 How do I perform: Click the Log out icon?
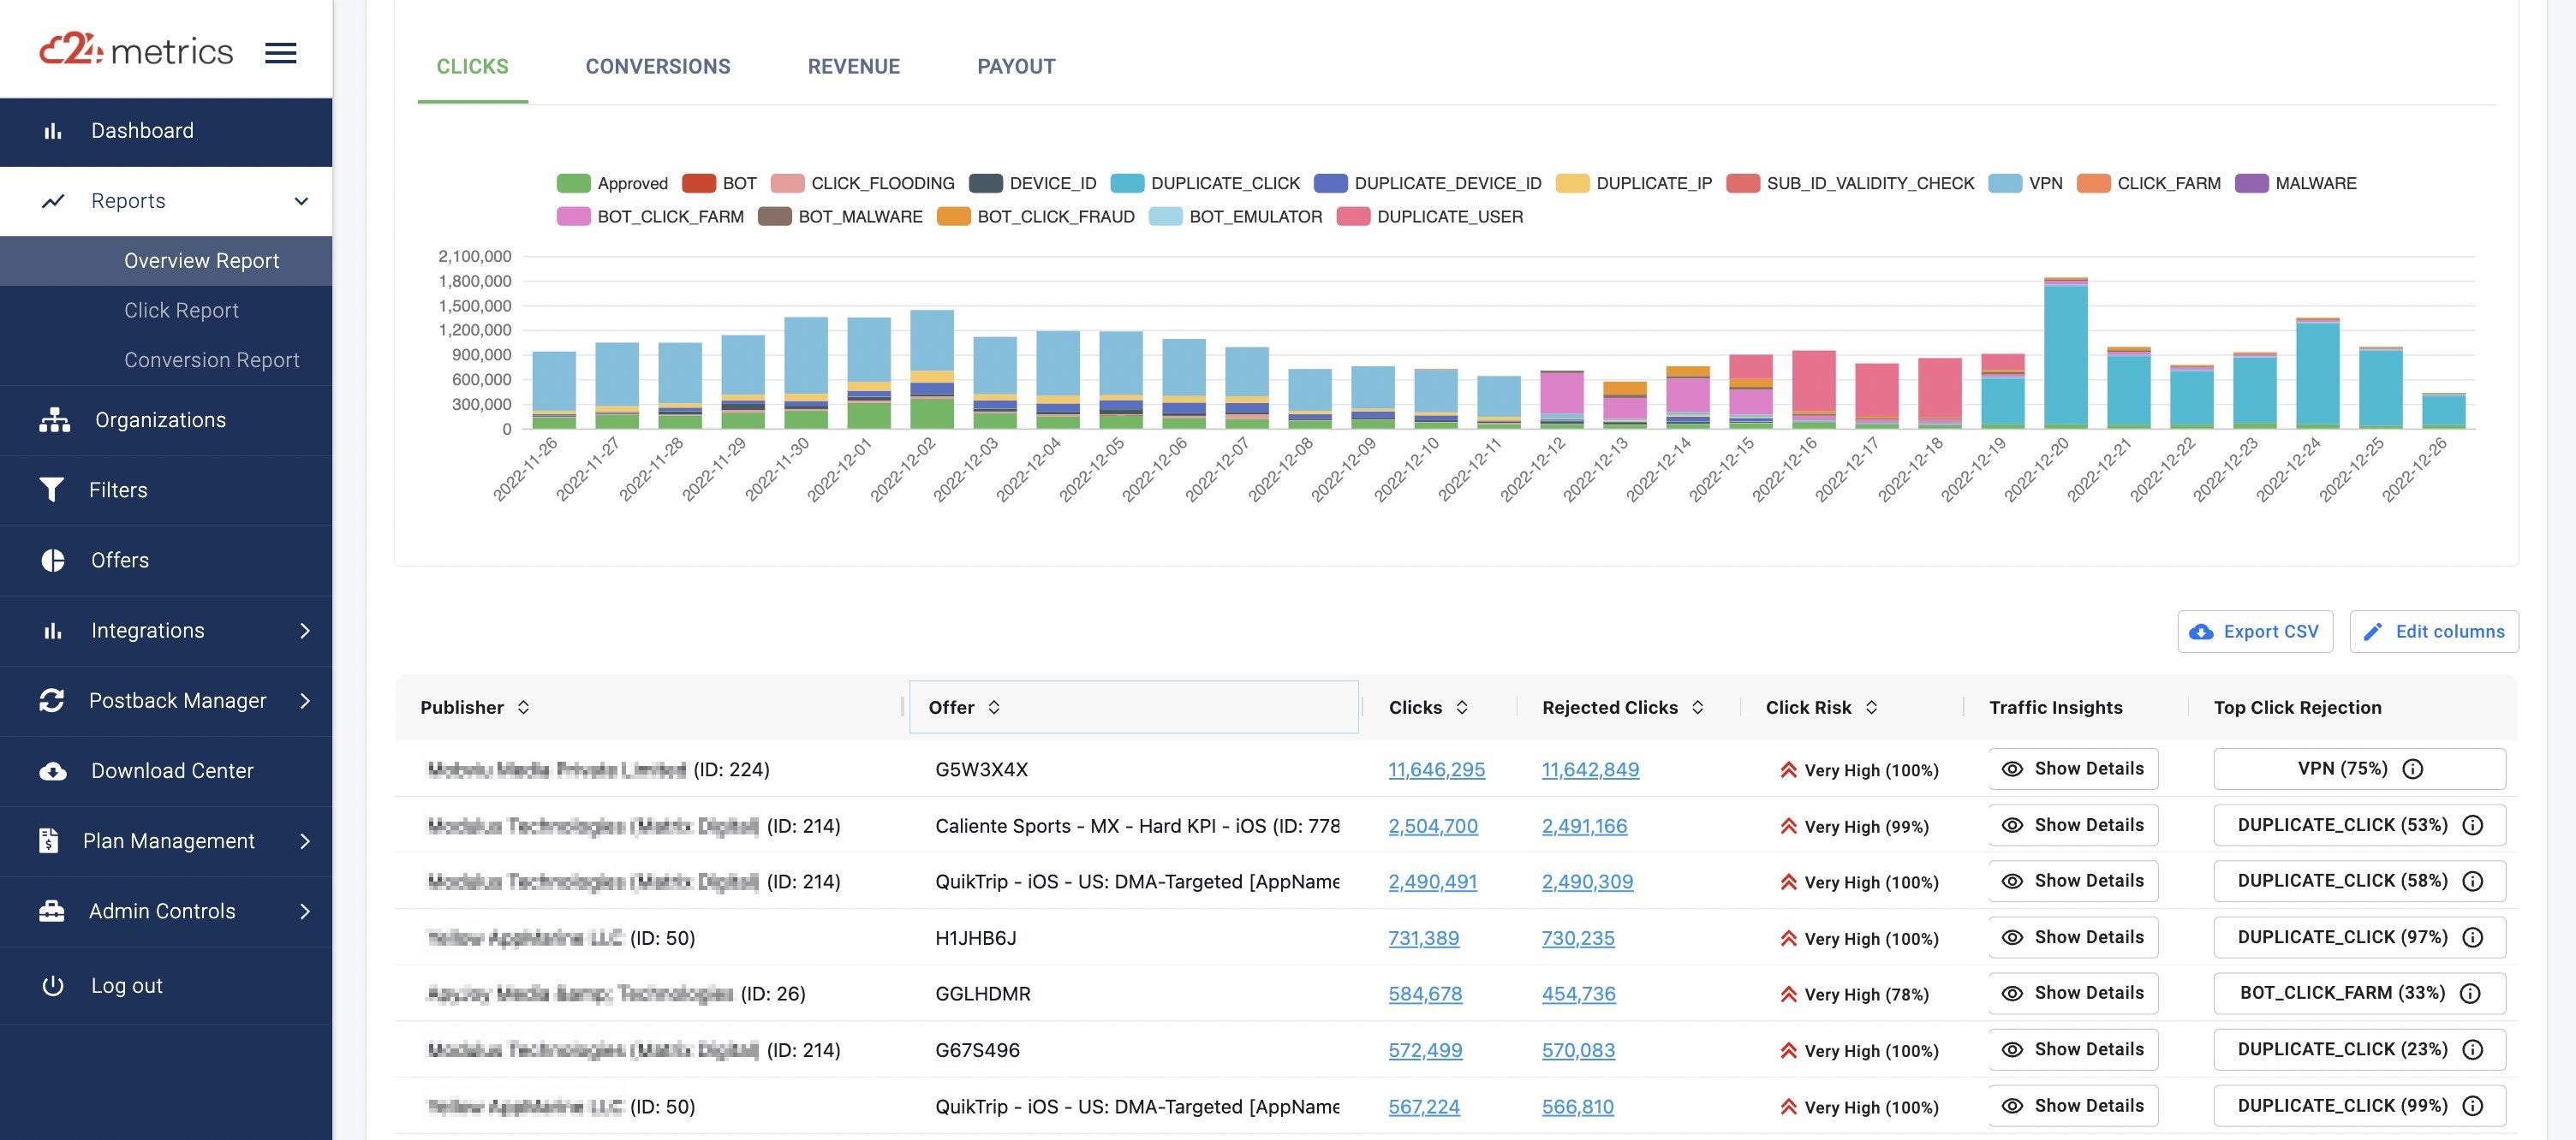tap(52, 985)
